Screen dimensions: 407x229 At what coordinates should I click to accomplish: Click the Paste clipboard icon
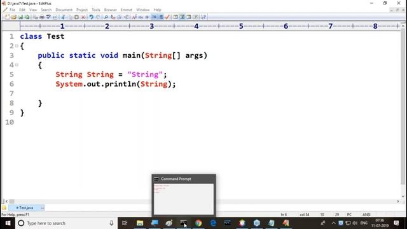coord(76,17)
